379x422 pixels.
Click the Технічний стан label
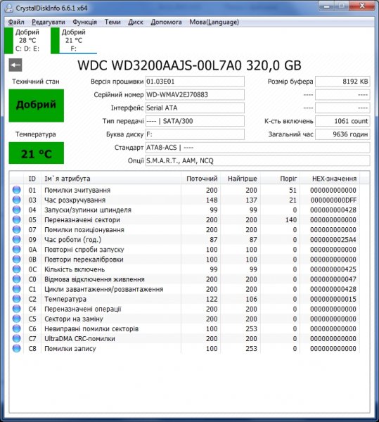pyautogui.click(x=36, y=82)
